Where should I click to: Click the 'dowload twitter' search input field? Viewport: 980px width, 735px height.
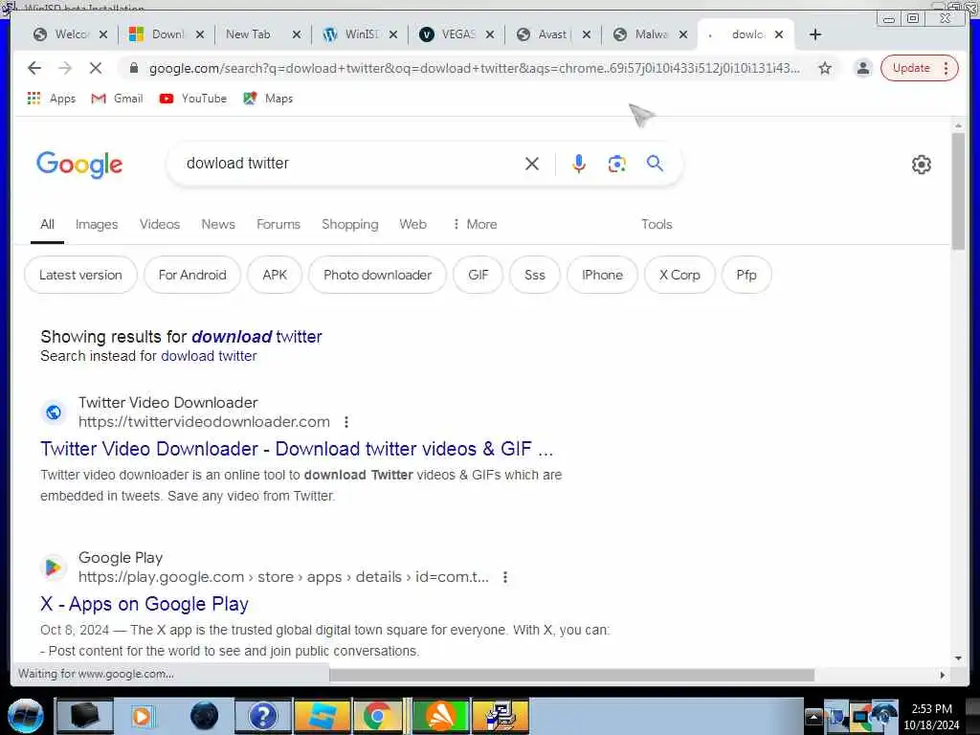[350, 164]
